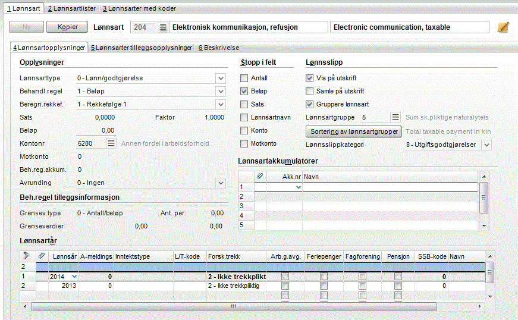Click the Lønnsart number field 204
This screenshot has height=320, width=518.
click(x=145, y=27)
